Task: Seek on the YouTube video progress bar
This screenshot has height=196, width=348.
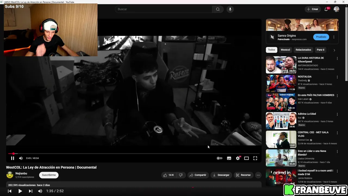Action: point(134,154)
